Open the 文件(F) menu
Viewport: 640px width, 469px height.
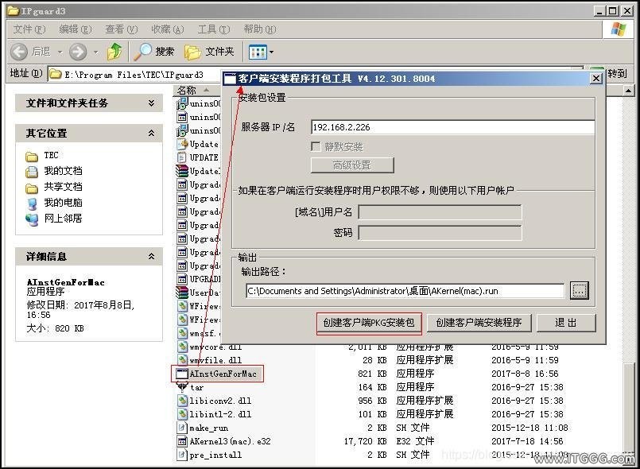[29, 29]
